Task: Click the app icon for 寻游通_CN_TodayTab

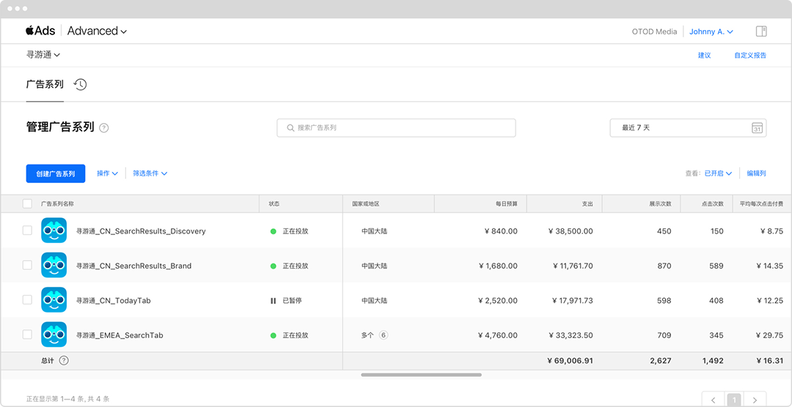Action: point(54,300)
